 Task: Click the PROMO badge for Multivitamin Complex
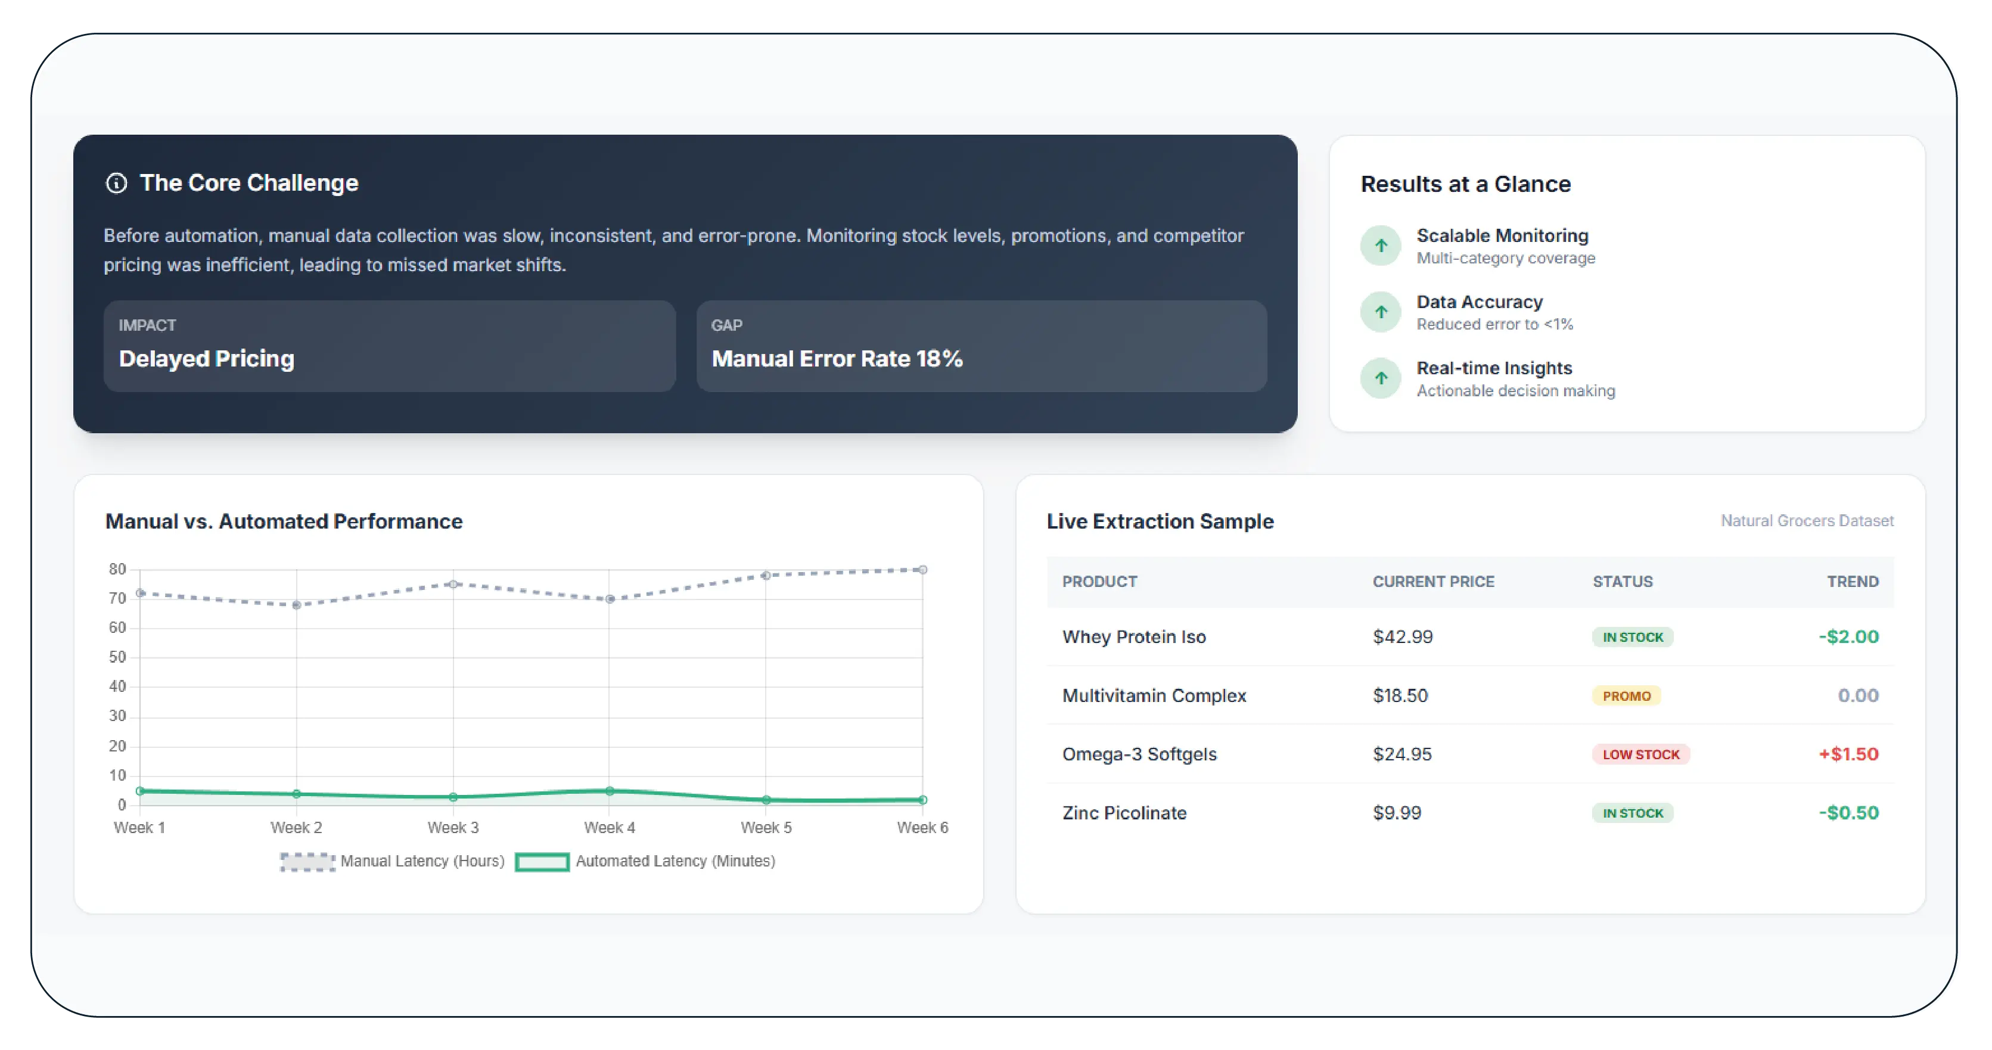[x=1626, y=696]
